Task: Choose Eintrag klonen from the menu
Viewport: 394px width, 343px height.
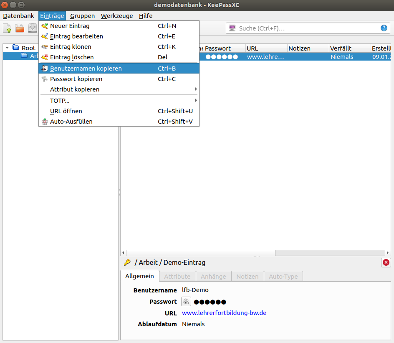Action: click(x=71, y=47)
